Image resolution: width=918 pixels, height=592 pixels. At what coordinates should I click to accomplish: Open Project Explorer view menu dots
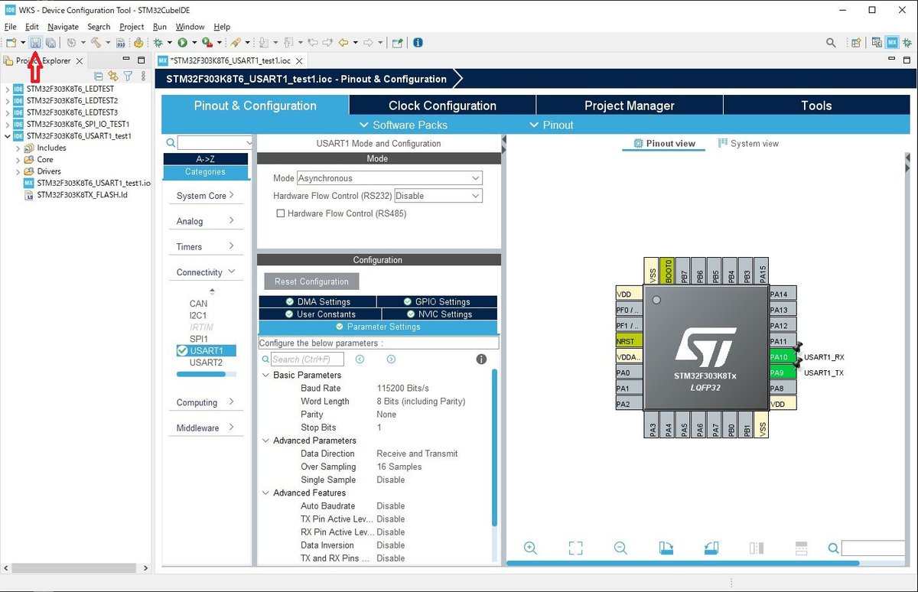[x=143, y=76]
